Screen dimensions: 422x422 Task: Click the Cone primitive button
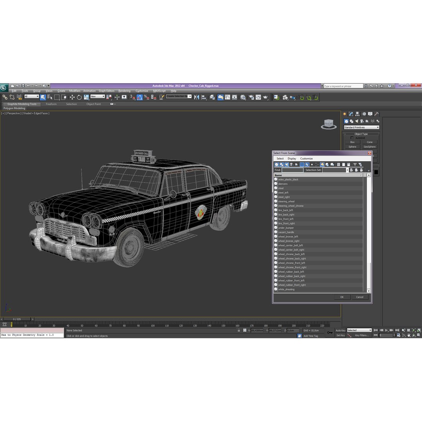pyautogui.click(x=370, y=142)
